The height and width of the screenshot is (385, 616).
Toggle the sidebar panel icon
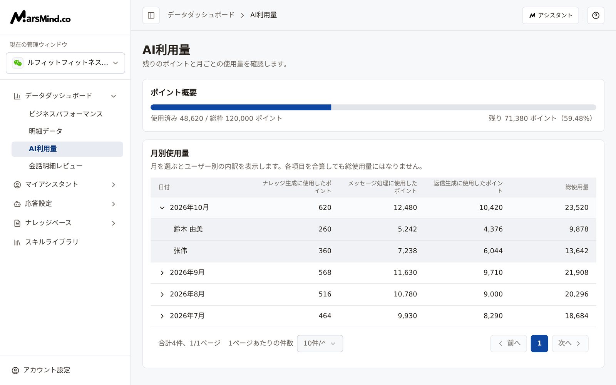tap(151, 15)
